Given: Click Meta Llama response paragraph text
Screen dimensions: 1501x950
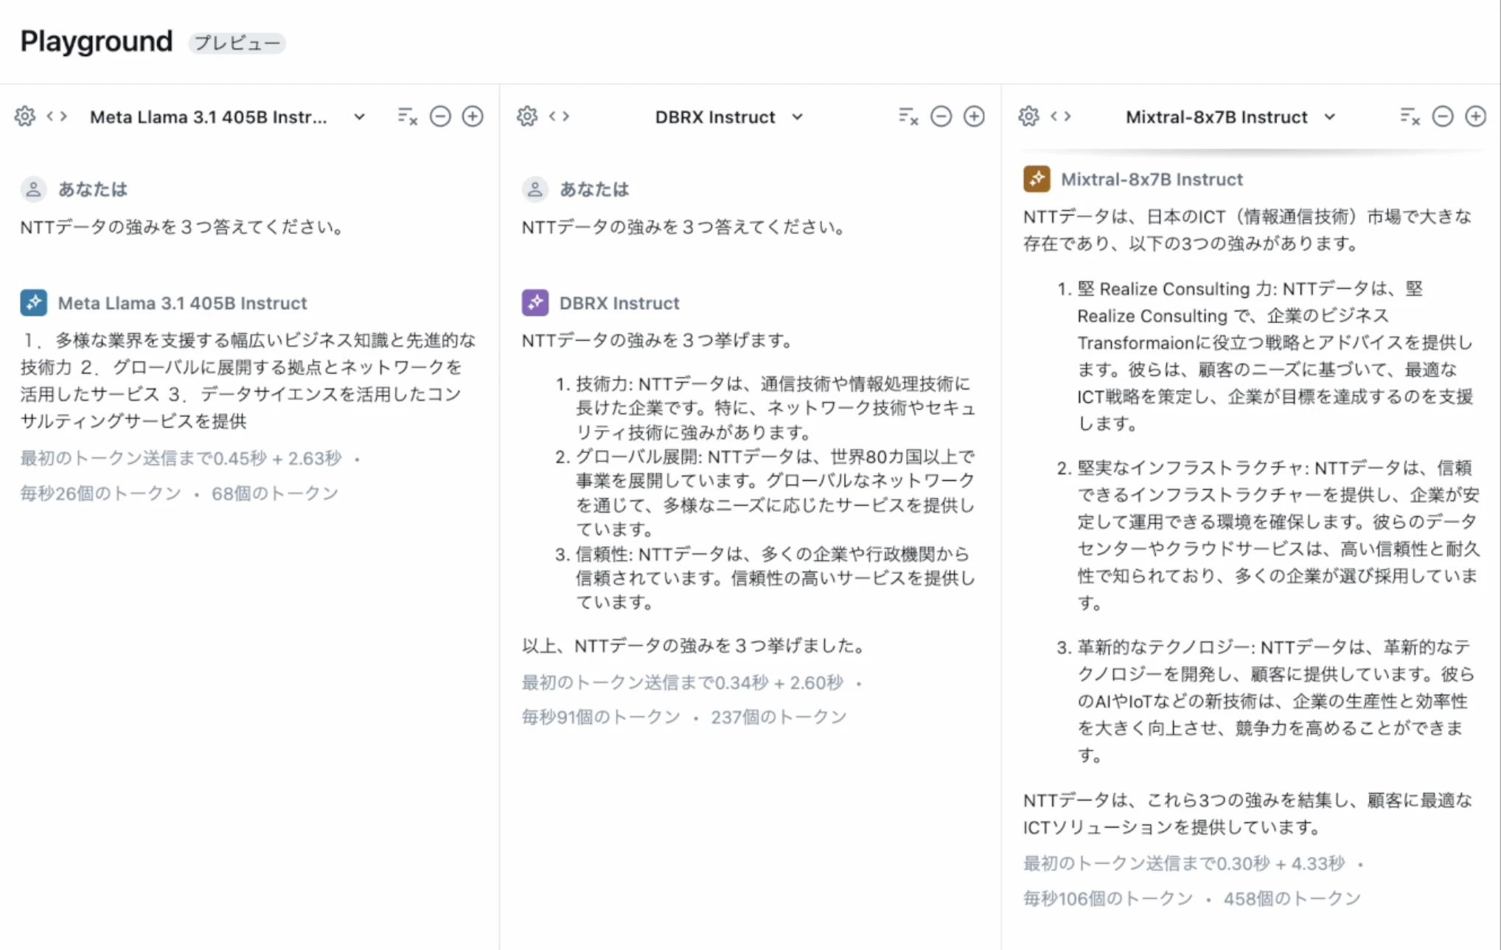Looking at the screenshot, I should coord(248,381).
